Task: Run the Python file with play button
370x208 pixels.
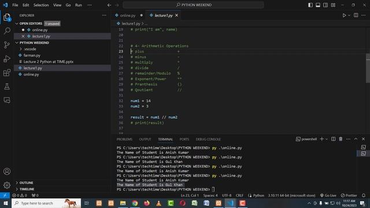Action: coord(344,16)
